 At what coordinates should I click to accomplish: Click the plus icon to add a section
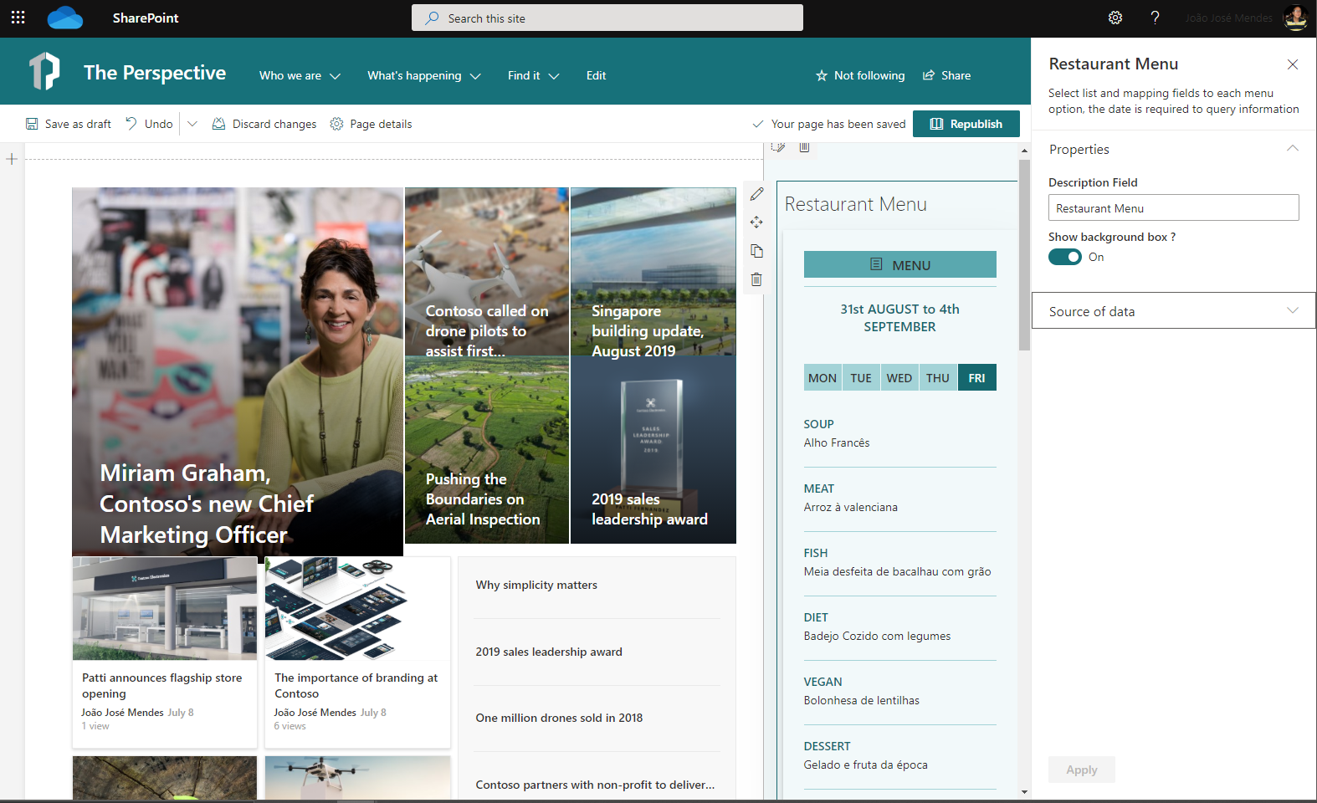(12, 159)
